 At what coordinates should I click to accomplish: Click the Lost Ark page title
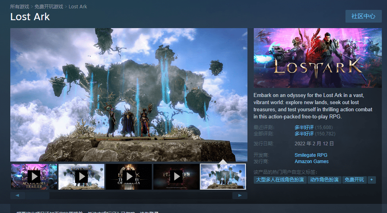(30, 17)
